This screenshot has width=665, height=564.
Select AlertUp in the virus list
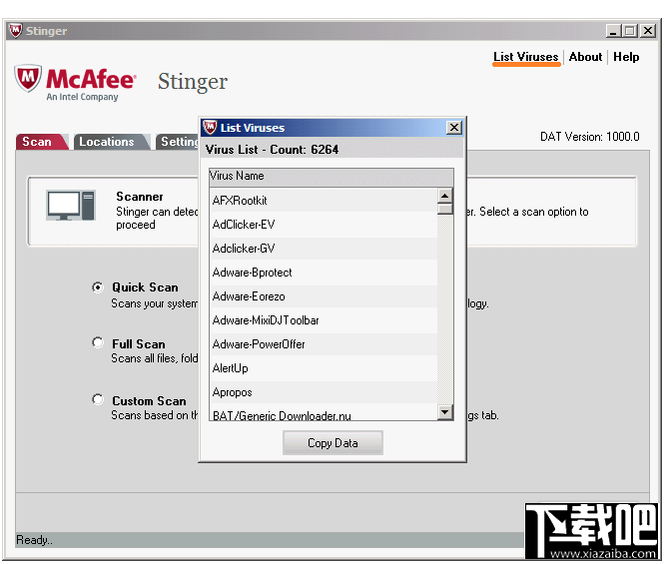point(324,368)
